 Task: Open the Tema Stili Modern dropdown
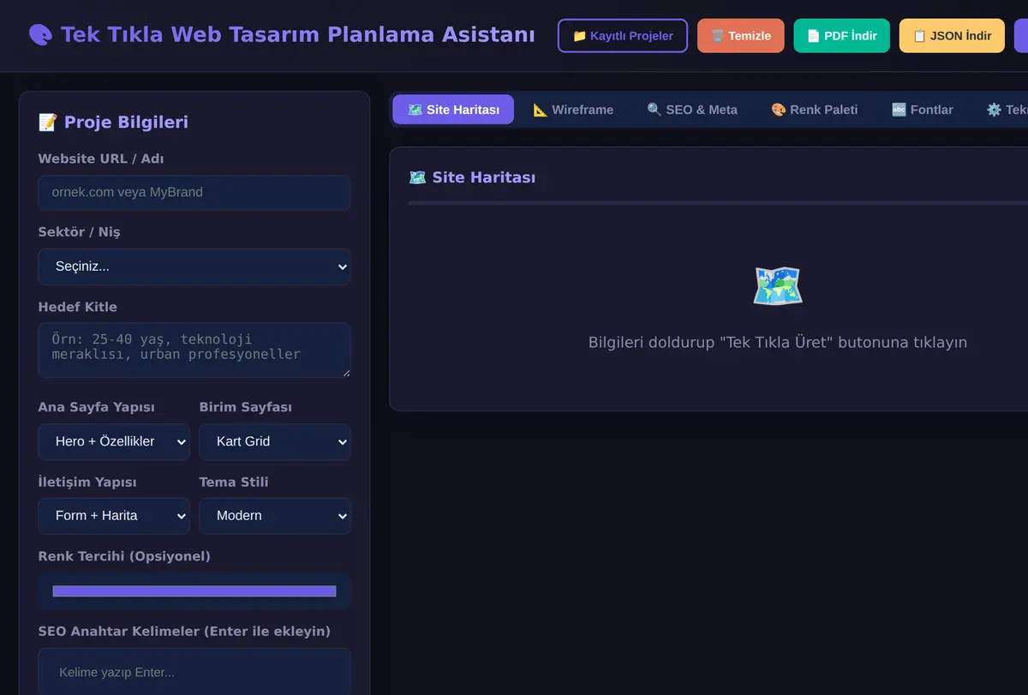click(x=275, y=516)
